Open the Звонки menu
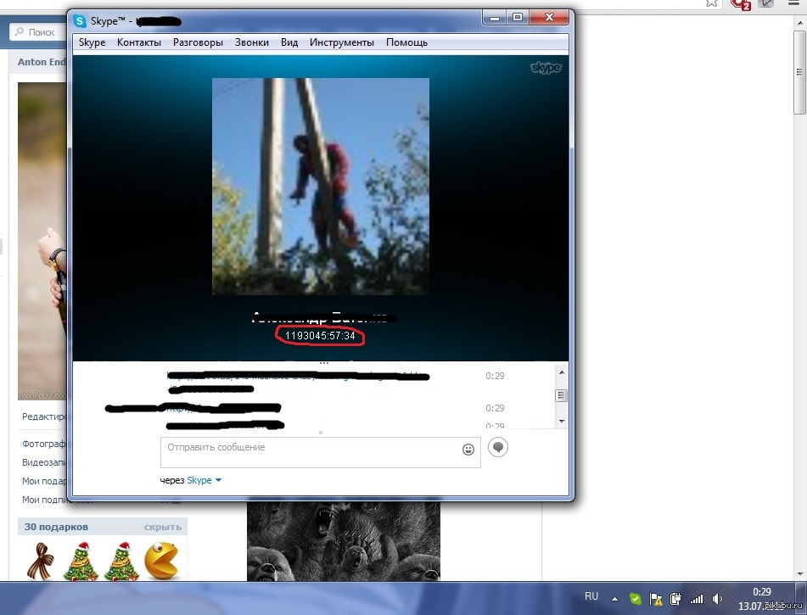This screenshot has width=807, height=615. pyautogui.click(x=252, y=42)
